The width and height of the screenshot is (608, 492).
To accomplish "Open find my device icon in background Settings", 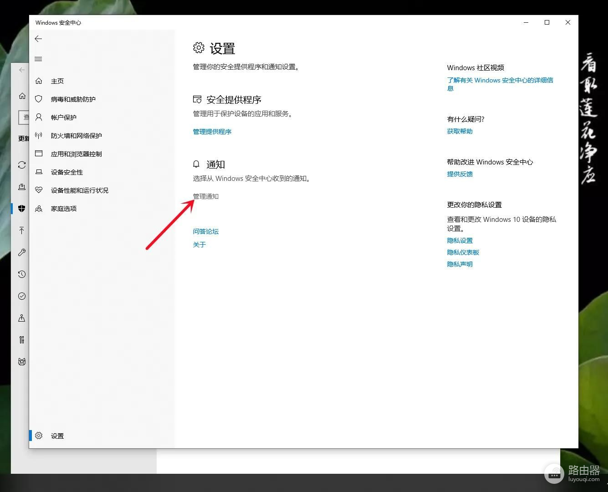I will point(21,318).
